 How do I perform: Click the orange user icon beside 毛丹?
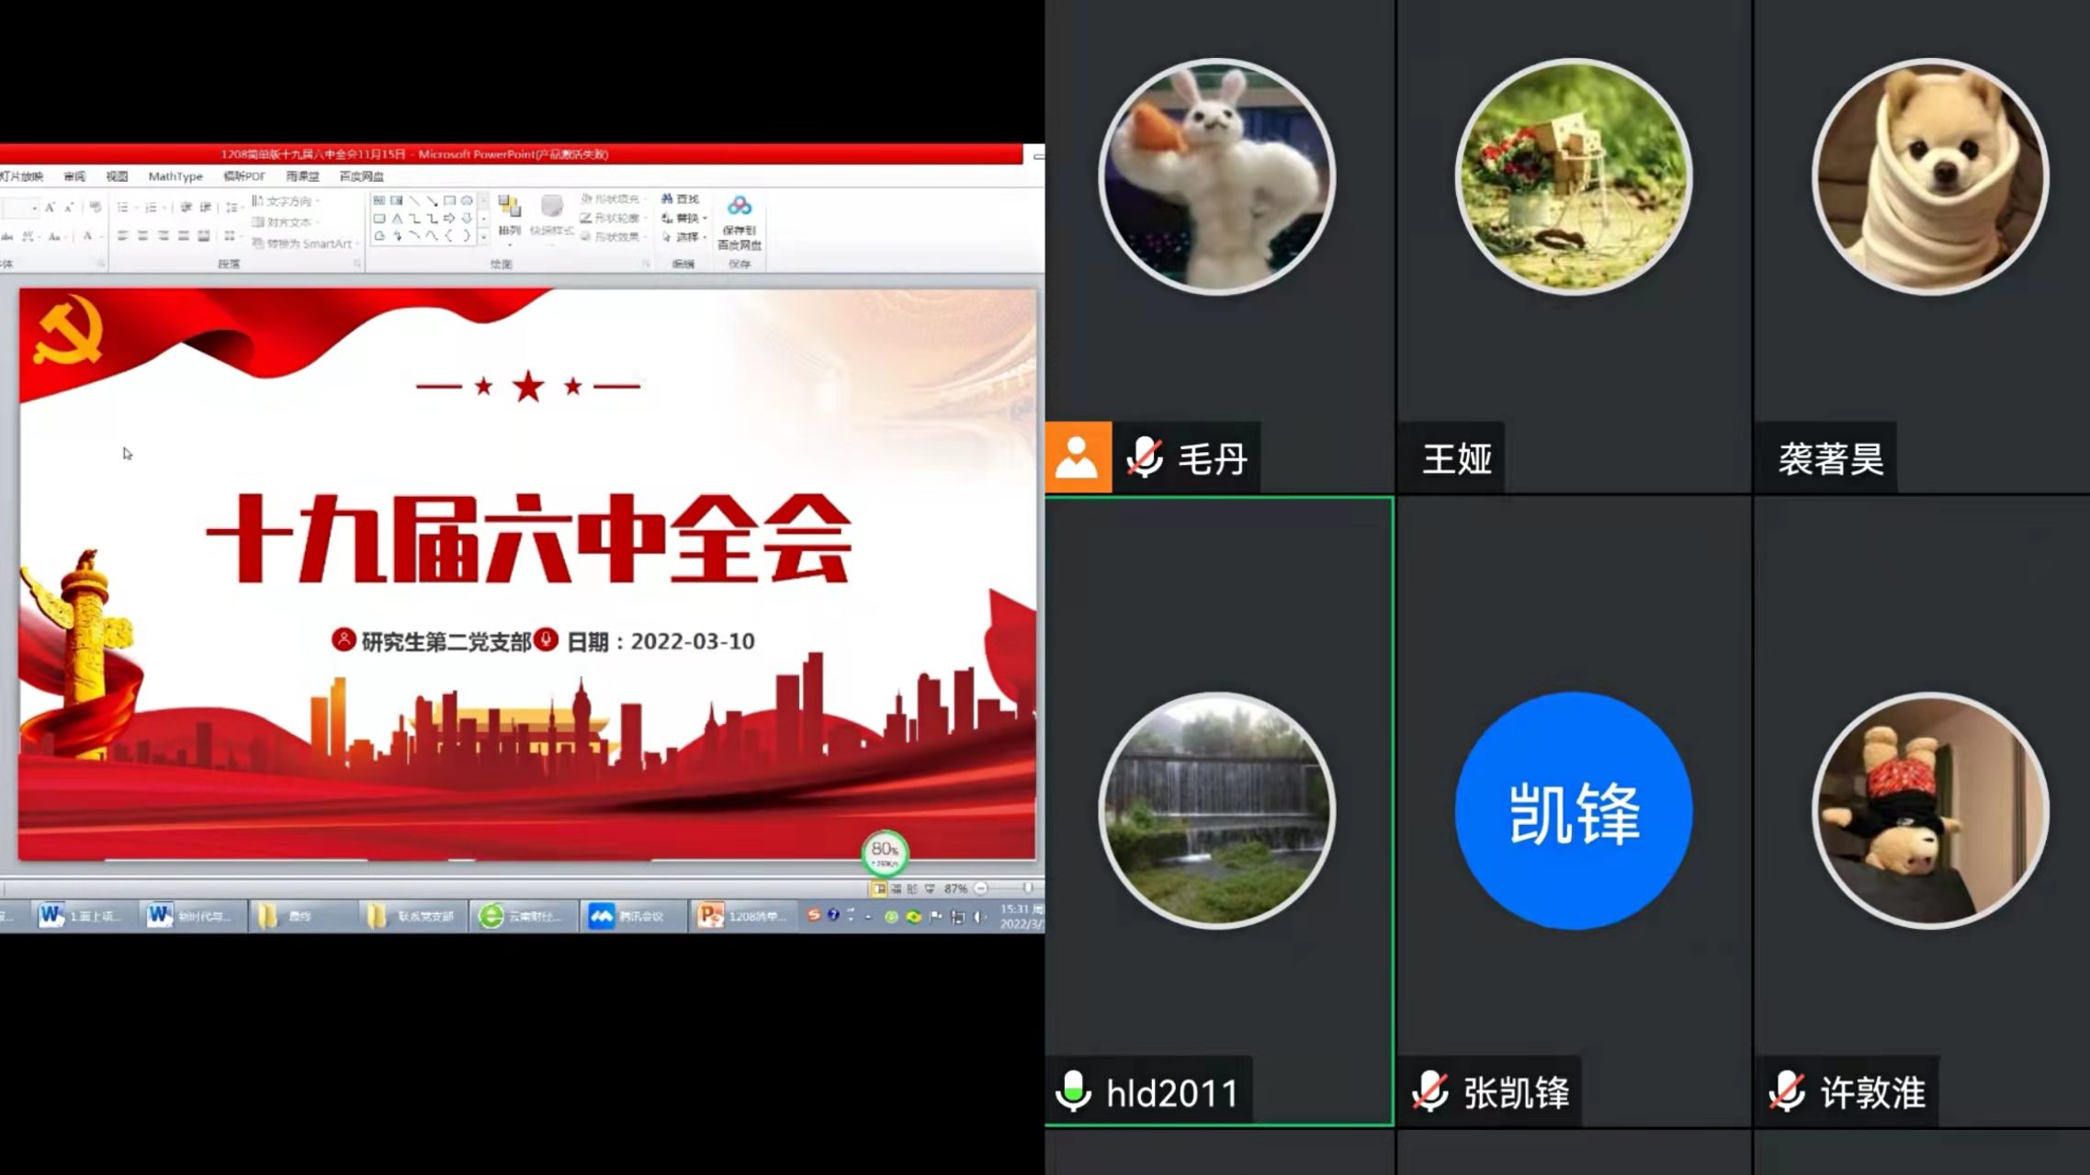pyautogui.click(x=1077, y=458)
